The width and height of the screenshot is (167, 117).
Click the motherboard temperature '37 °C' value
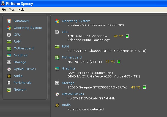(x=110, y=62)
